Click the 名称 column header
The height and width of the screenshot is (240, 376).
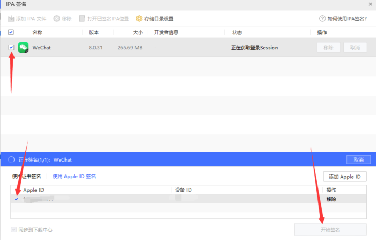[38, 32]
